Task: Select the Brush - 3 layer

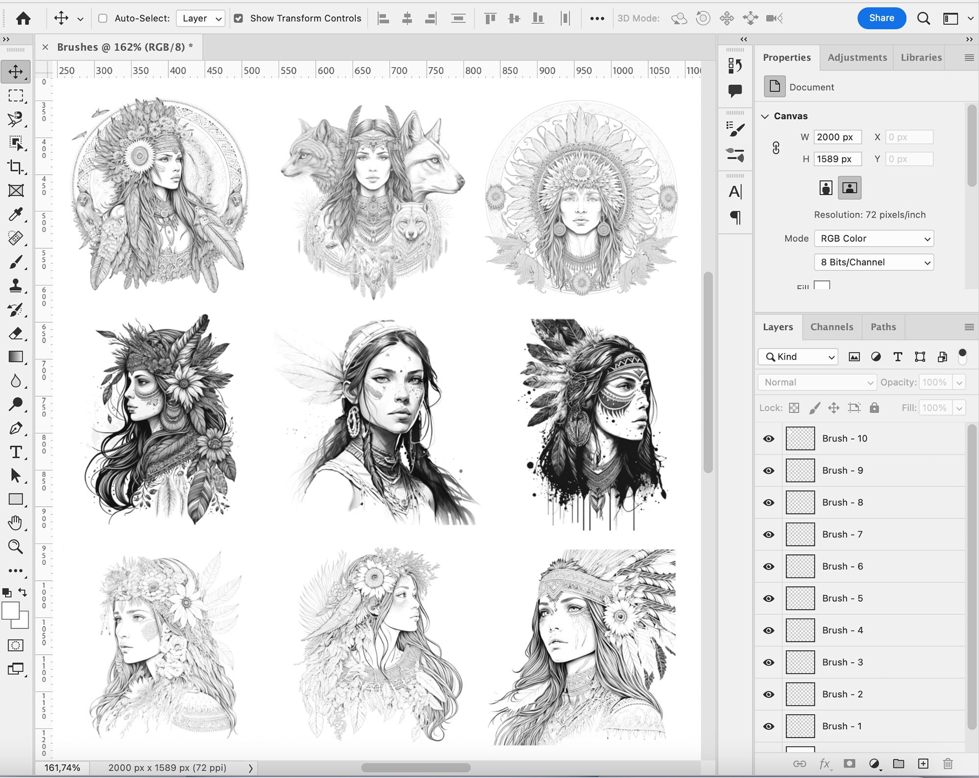Action: click(x=842, y=662)
